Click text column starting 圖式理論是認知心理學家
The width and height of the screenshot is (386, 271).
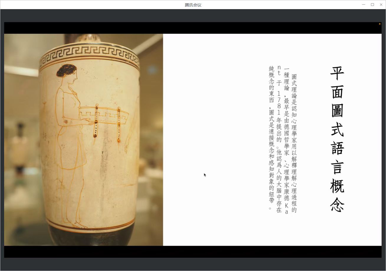(294, 143)
